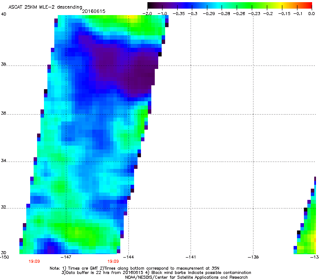Select the longitude label -141
The image size is (319, 280).
tap(191, 257)
